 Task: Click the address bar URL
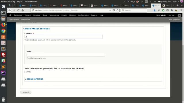click(56, 10)
